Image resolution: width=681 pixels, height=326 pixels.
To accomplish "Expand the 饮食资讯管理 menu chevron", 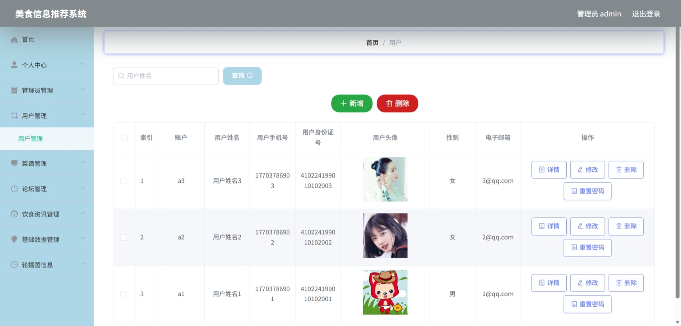I will tap(83, 213).
